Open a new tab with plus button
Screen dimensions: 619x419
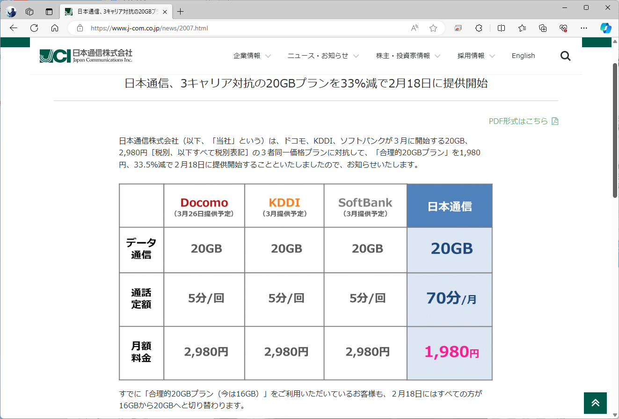tap(181, 12)
